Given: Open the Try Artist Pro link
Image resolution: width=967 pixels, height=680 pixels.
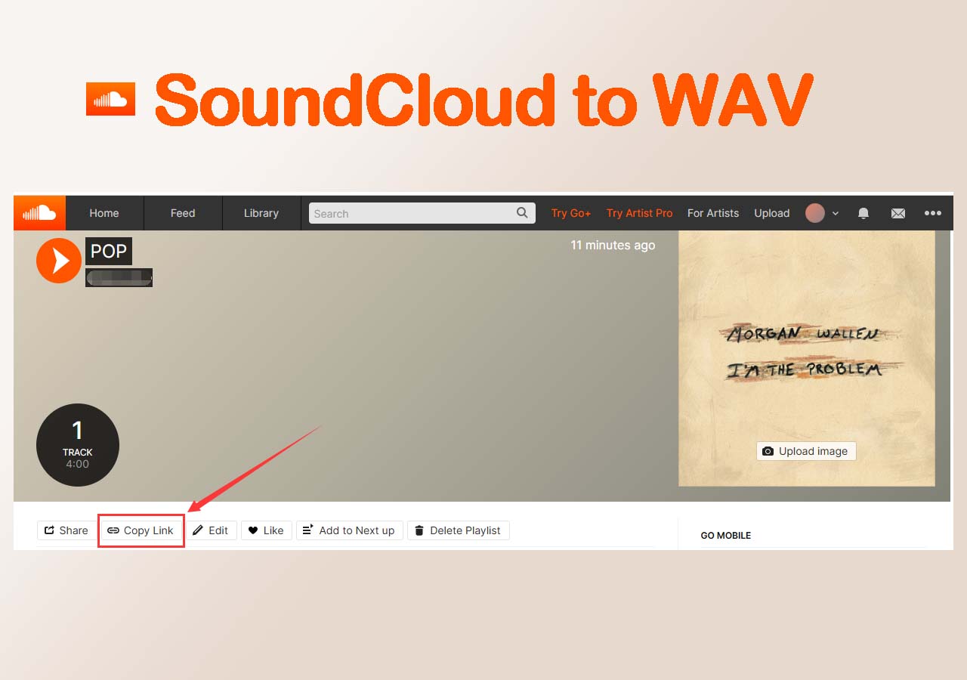Looking at the screenshot, I should coord(639,213).
